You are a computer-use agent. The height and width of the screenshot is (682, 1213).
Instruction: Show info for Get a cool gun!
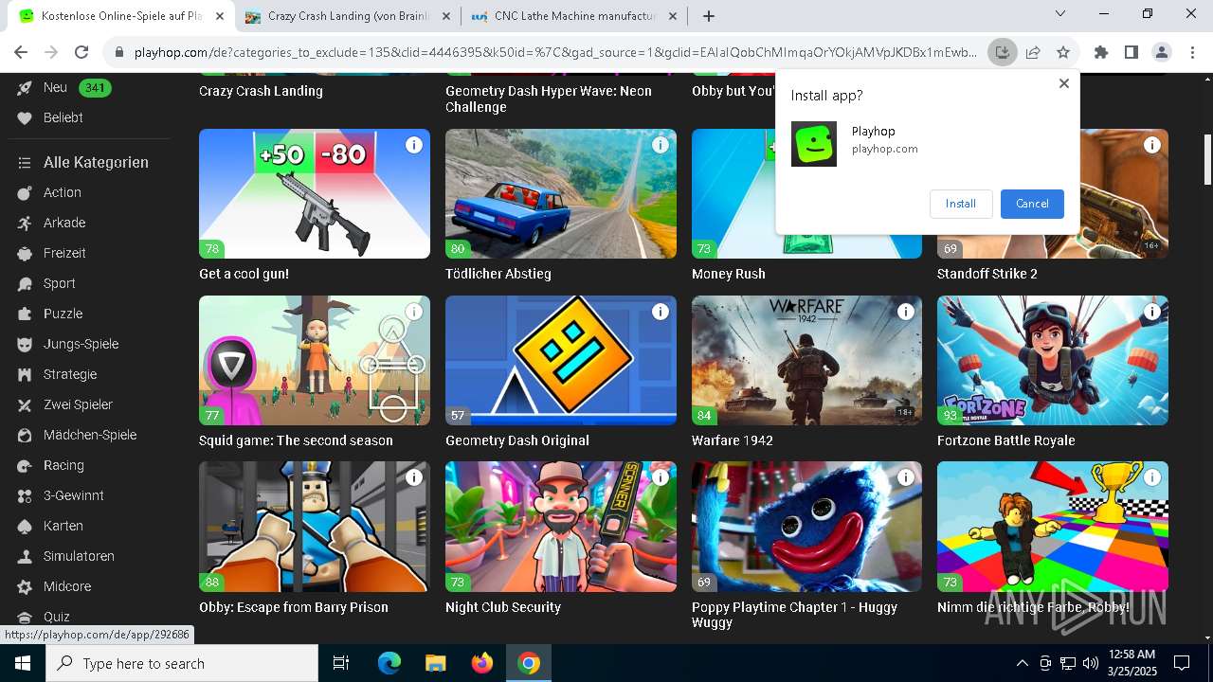pyautogui.click(x=414, y=145)
